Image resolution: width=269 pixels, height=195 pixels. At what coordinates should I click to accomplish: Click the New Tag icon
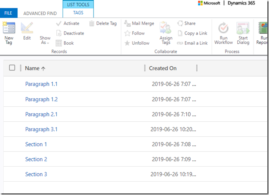pos(9,28)
